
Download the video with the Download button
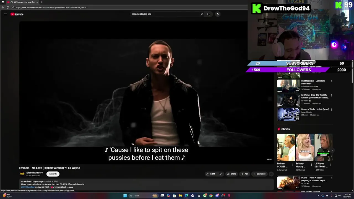point(259,174)
